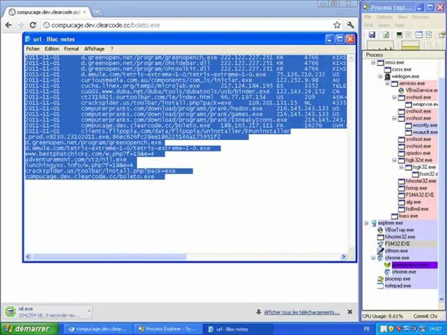Viewport: 447px width, 335px height.
Task: Collapse the explorer.exe process tree
Action: click(x=367, y=223)
